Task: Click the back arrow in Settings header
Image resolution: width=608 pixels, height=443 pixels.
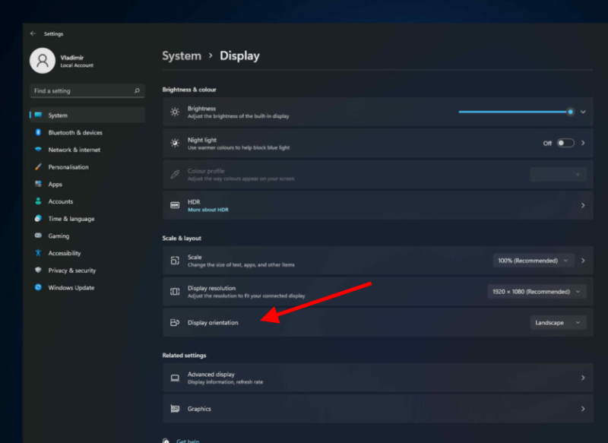Action: 33,33
